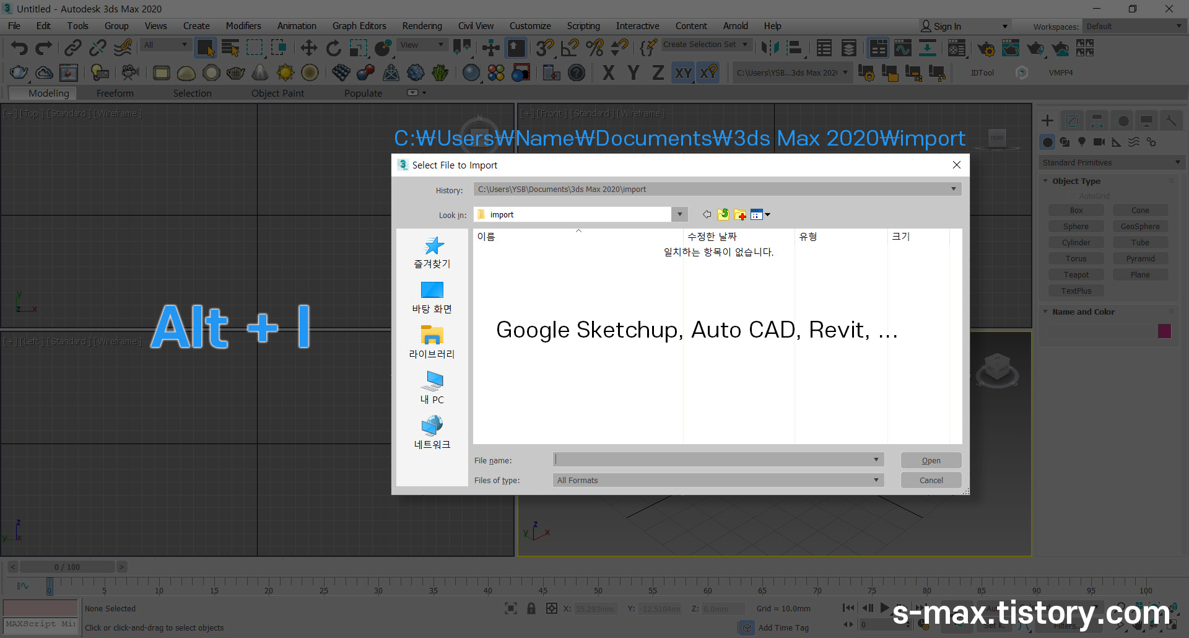Go to the animation start frame
This screenshot has width=1189, height=638.
coord(848,608)
